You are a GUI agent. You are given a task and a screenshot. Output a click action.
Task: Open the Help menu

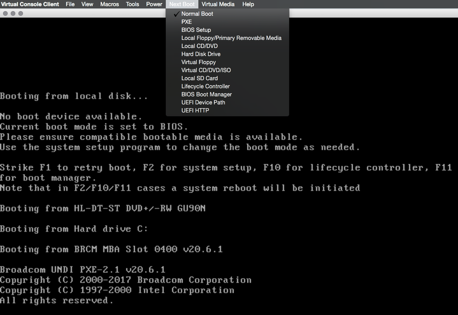click(x=248, y=4)
